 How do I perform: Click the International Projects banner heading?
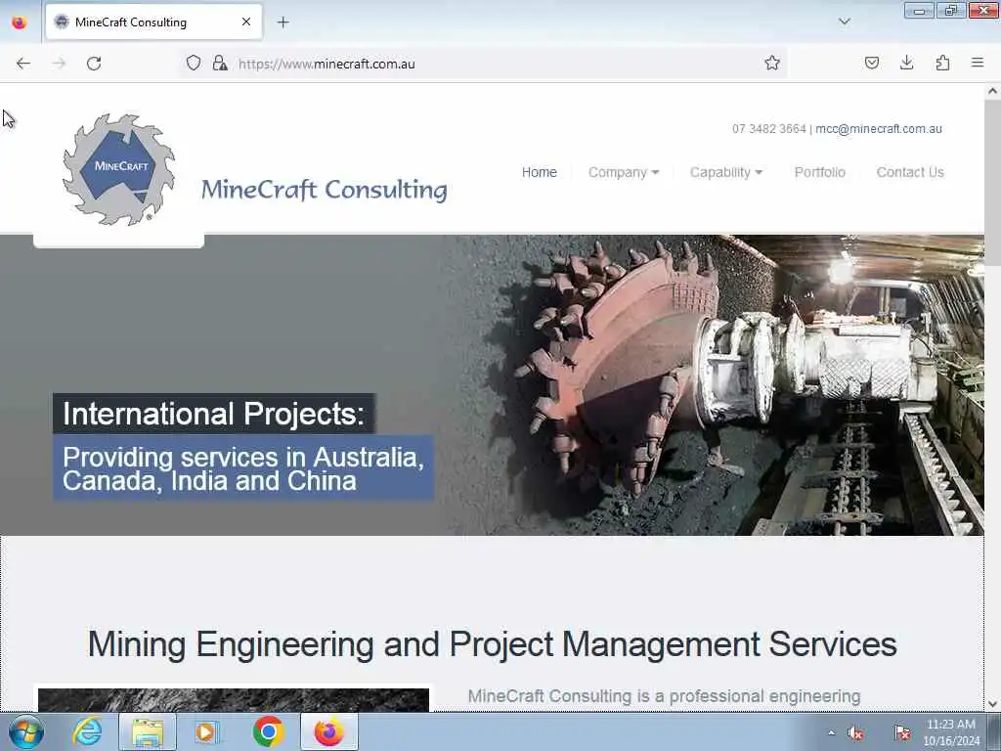point(214,414)
